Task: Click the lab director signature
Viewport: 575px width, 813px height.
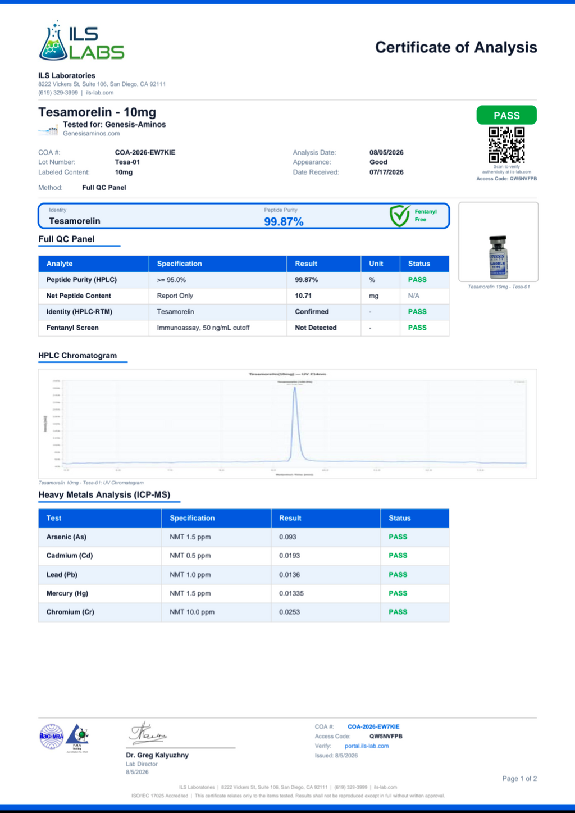Action: (147, 733)
